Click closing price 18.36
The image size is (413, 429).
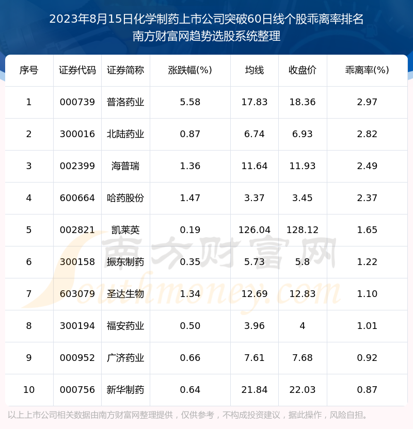(303, 102)
